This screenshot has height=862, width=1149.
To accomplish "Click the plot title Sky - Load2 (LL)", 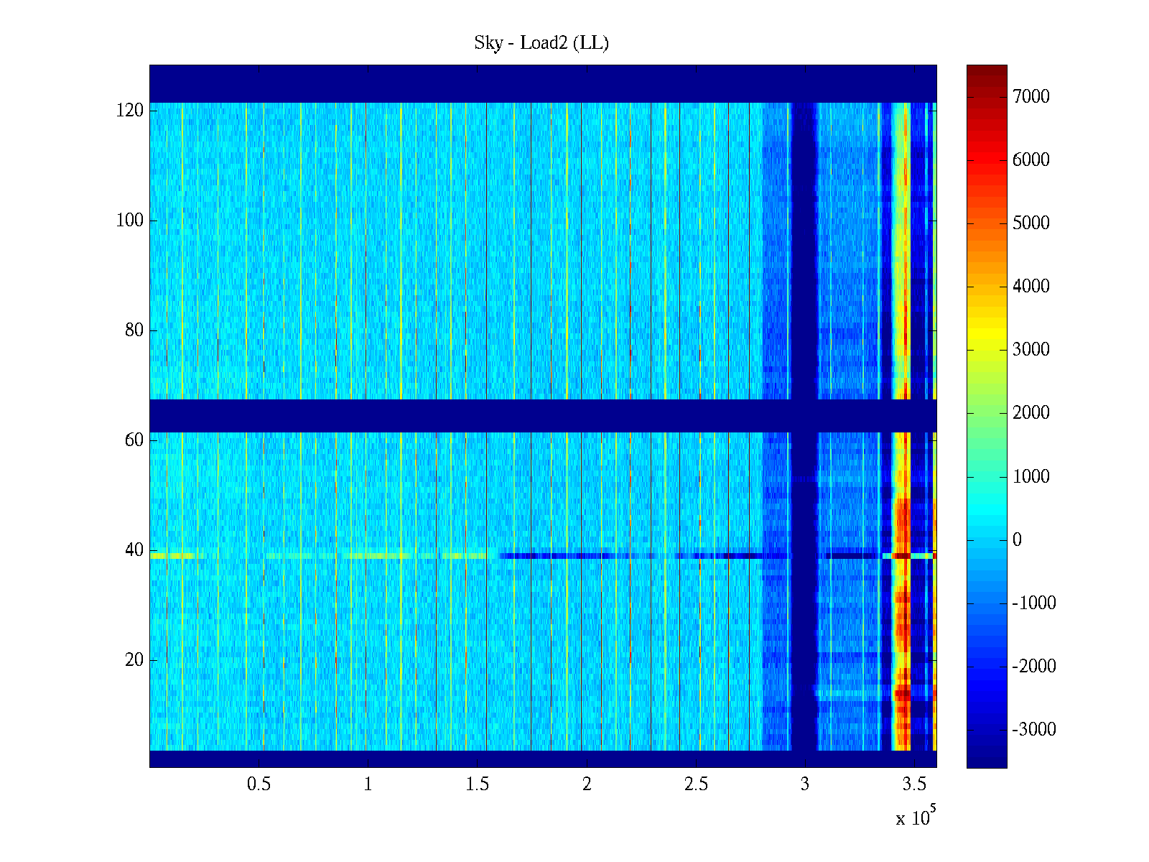I will [x=541, y=43].
